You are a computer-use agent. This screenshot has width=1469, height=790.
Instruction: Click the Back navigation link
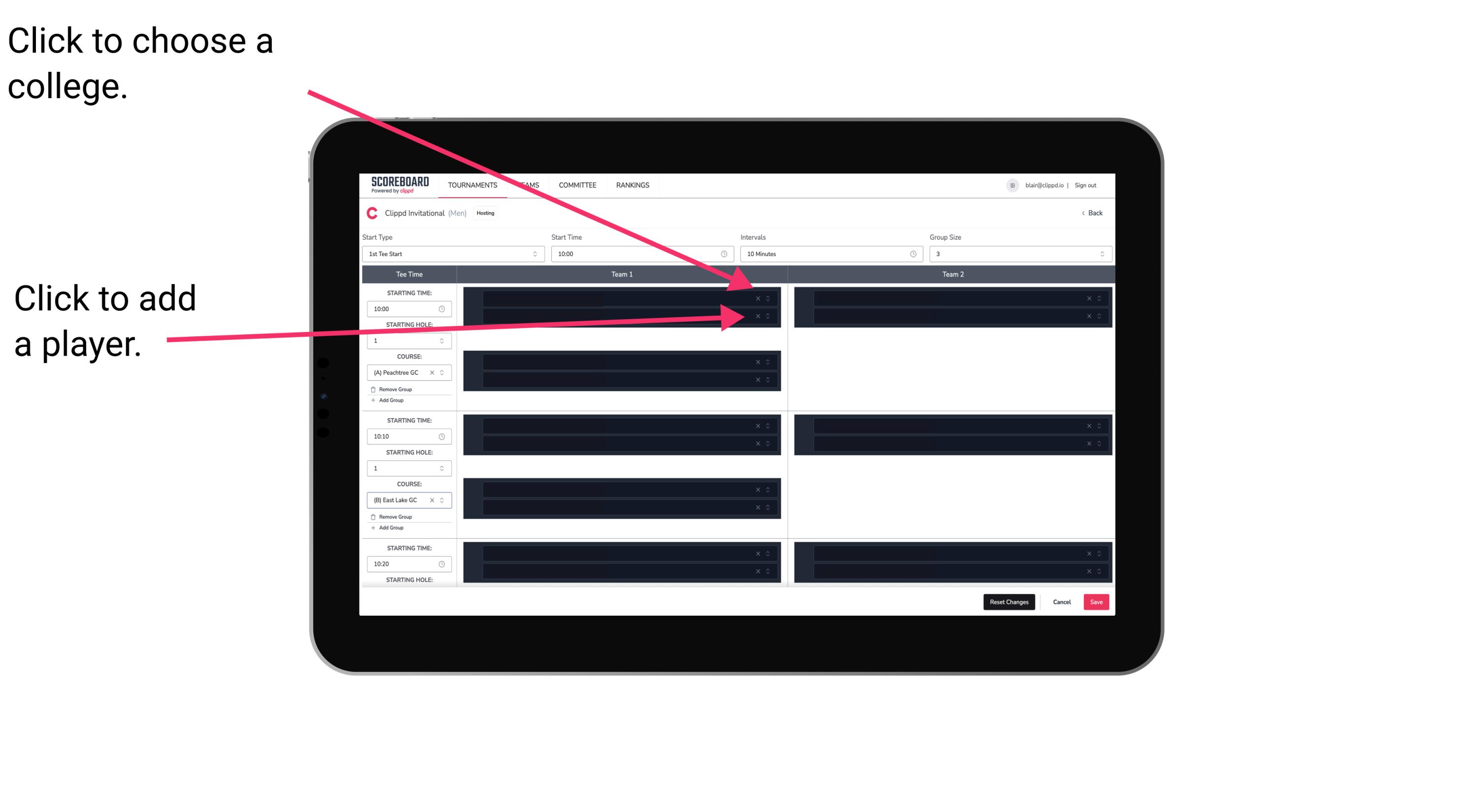(1092, 213)
